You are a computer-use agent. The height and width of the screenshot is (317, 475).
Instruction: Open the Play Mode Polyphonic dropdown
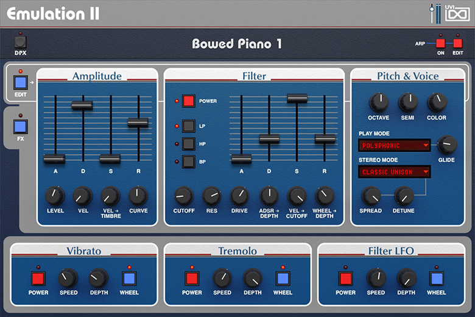tap(395, 146)
